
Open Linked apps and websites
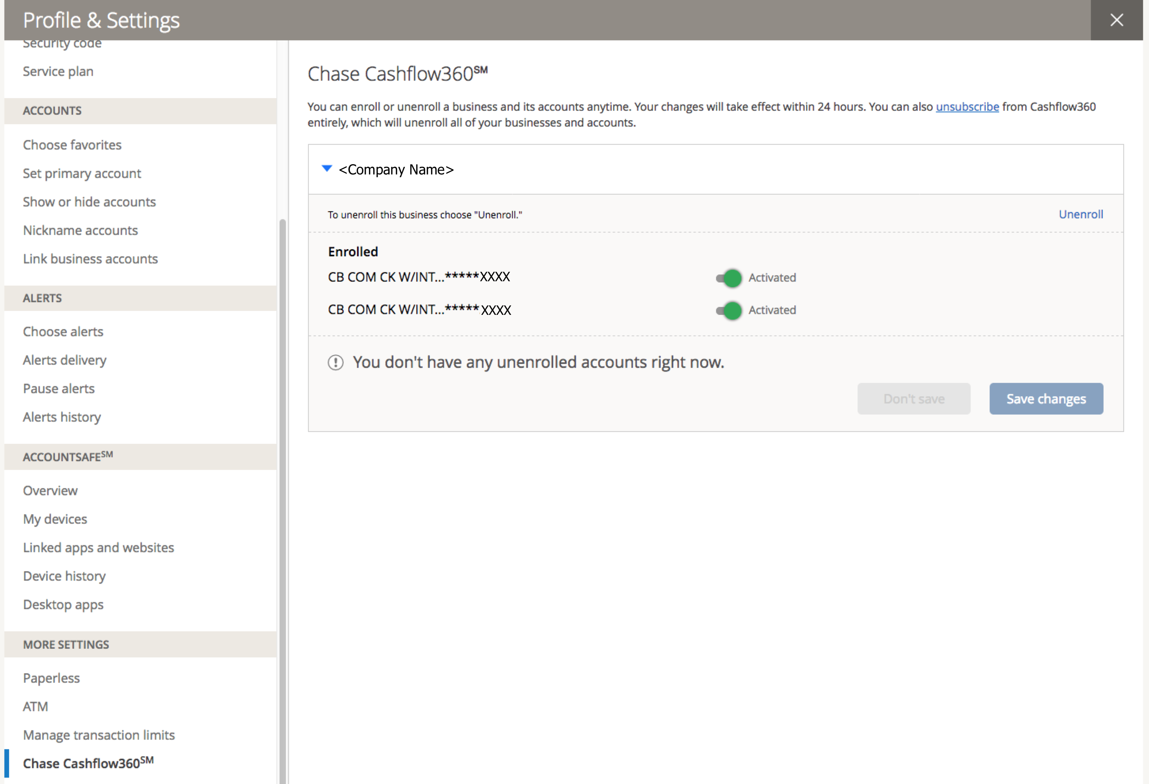point(98,547)
